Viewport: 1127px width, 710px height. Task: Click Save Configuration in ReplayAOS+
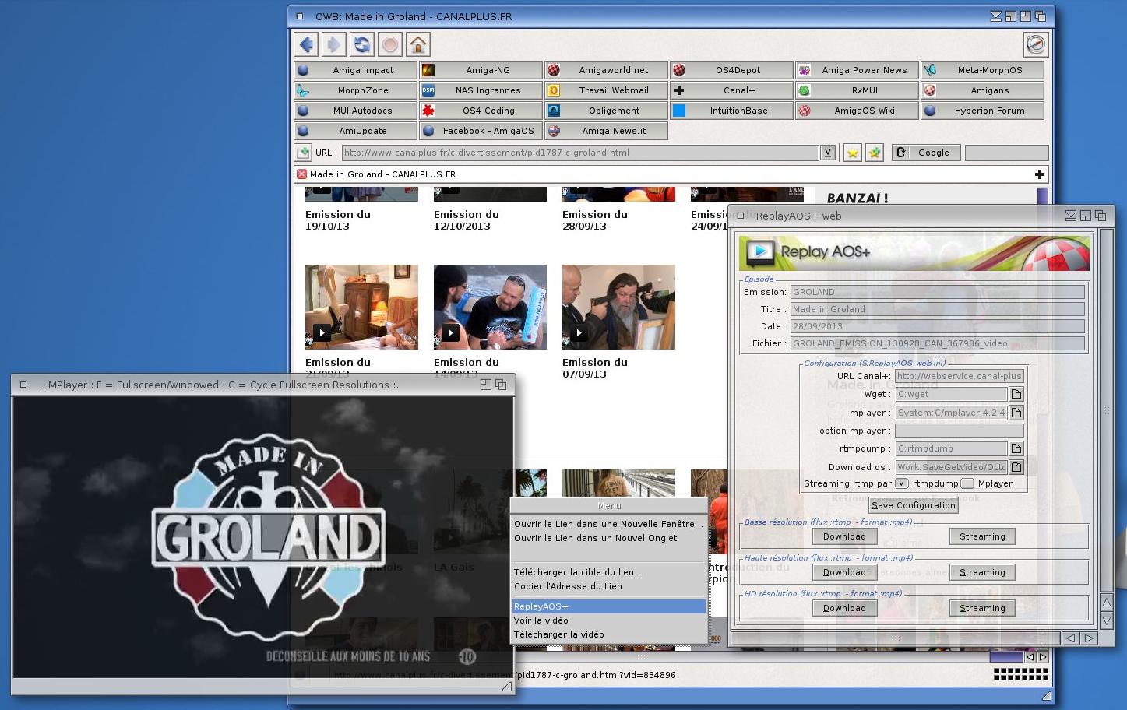[x=913, y=505]
